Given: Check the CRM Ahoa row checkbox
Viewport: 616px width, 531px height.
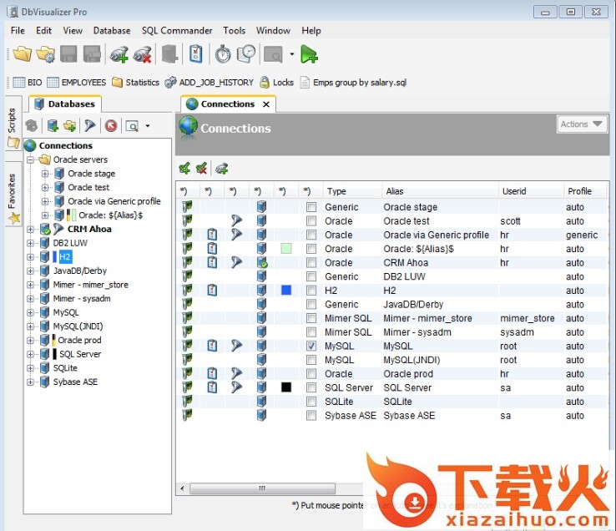Looking at the screenshot, I should coord(311,262).
